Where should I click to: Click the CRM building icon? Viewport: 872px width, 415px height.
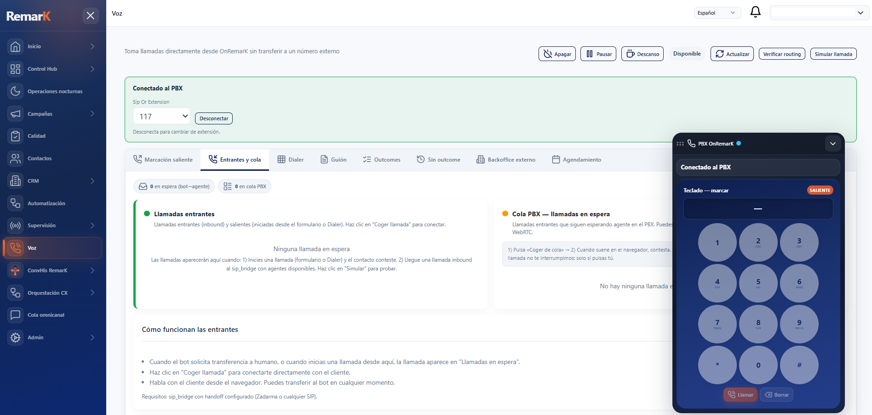coord(15,181)
